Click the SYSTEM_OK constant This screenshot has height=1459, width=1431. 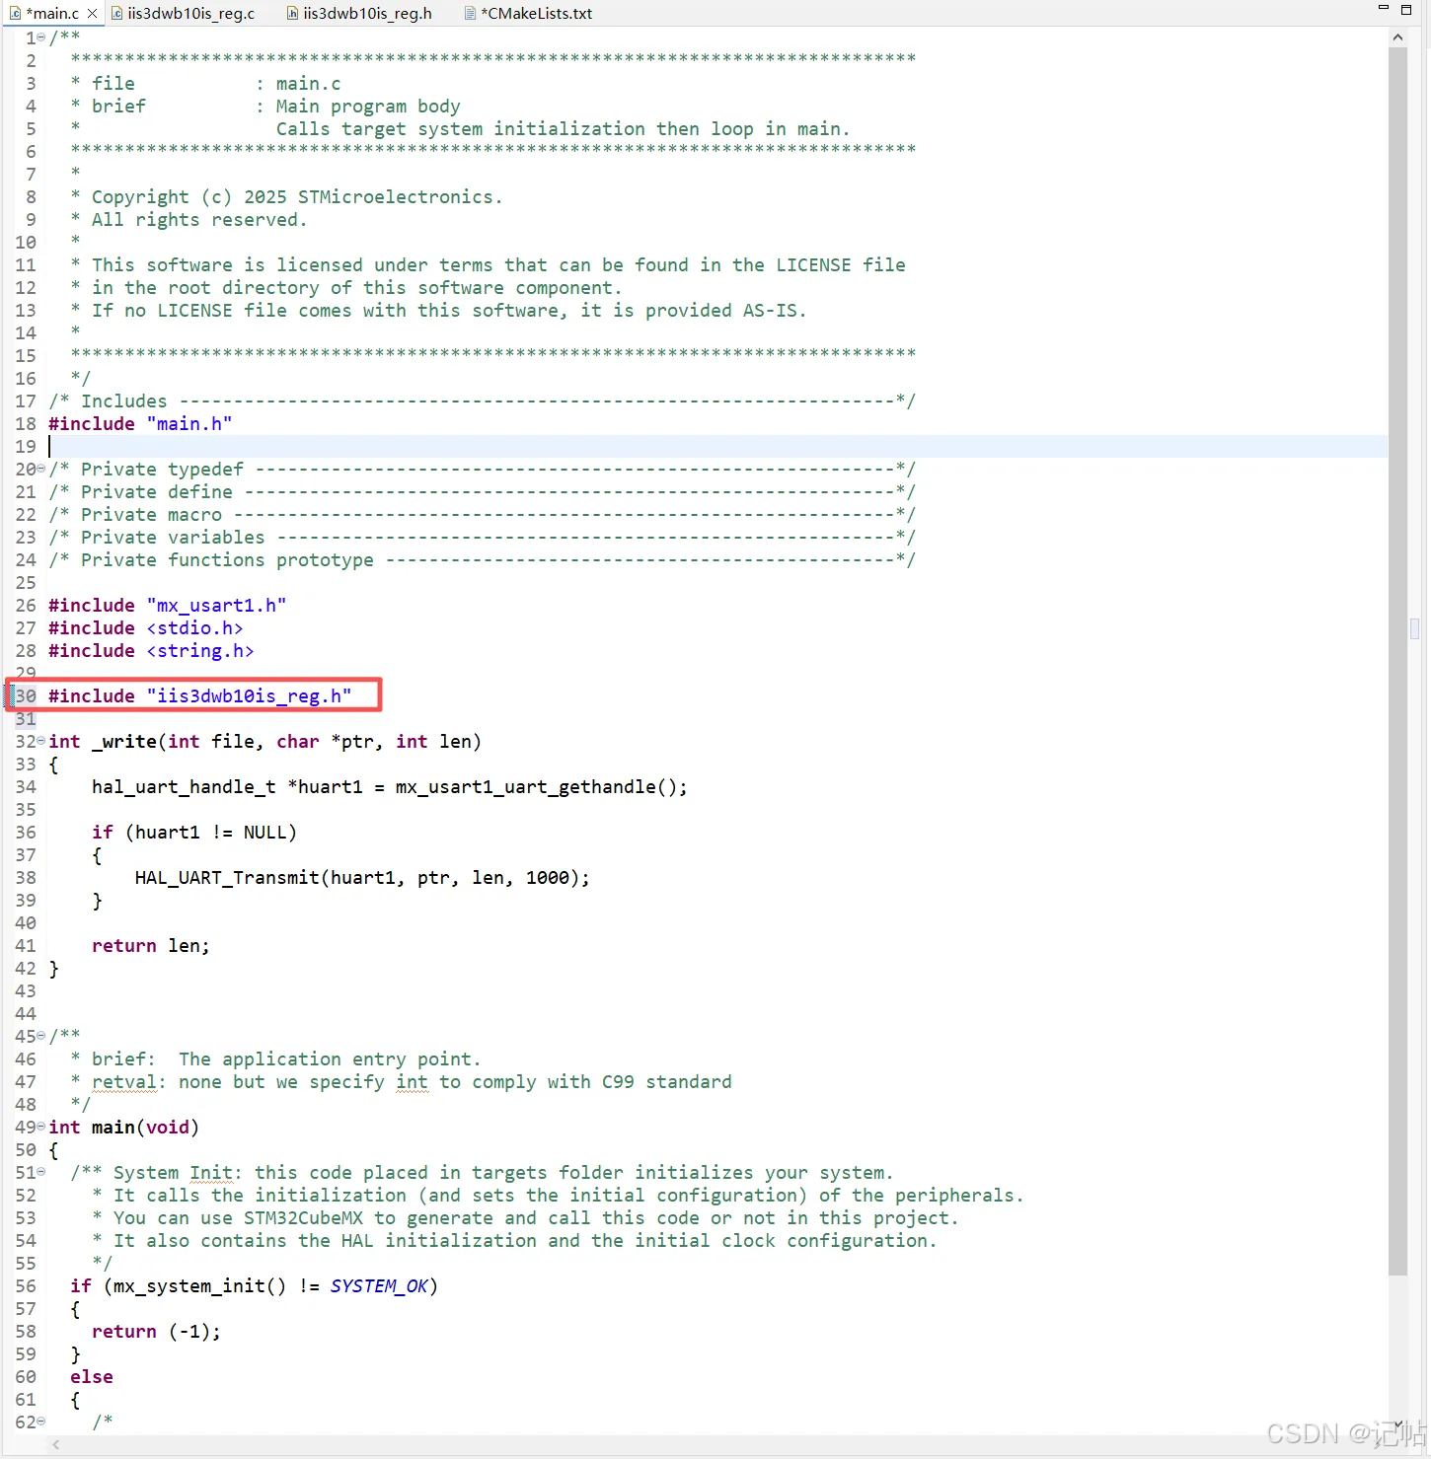pyautogui.click(x=379, y=1285)
